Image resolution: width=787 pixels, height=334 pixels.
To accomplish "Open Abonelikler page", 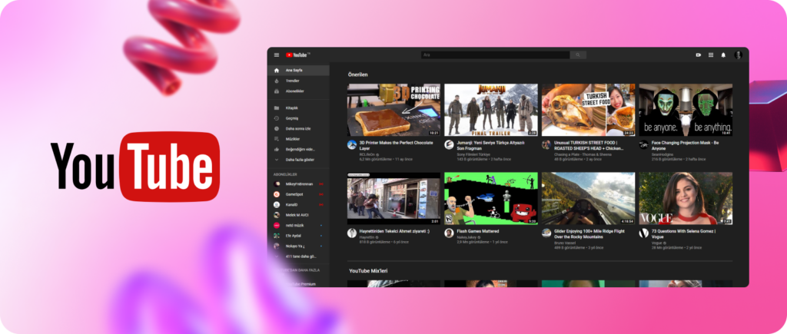I will 298,91.
